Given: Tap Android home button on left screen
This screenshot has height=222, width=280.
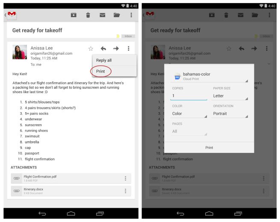Looking at the screenshot, I should 71,213.
